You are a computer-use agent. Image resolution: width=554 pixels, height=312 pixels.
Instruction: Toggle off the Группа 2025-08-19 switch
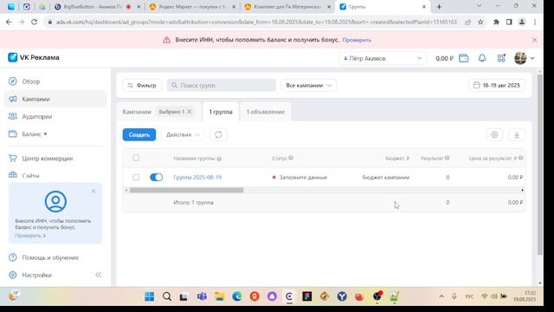(156, 177)
